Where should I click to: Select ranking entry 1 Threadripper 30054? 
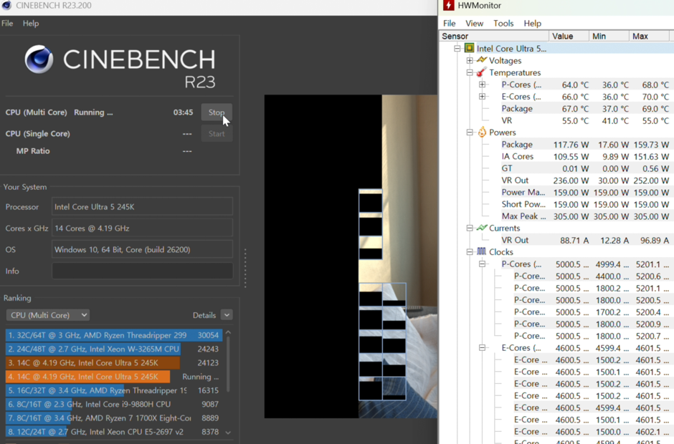(x=114, y=335)
